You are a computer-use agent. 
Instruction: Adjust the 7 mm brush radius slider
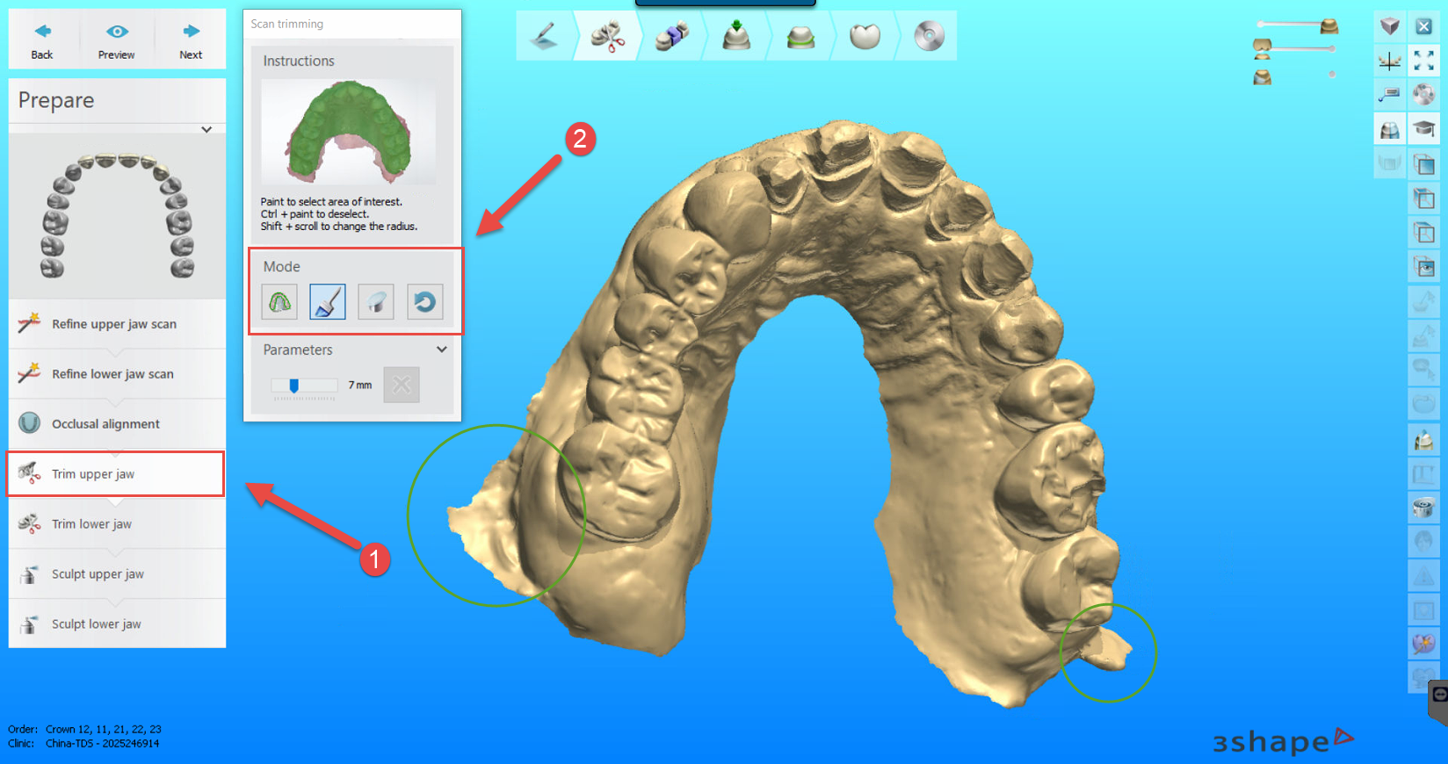(x=294, y=386)
